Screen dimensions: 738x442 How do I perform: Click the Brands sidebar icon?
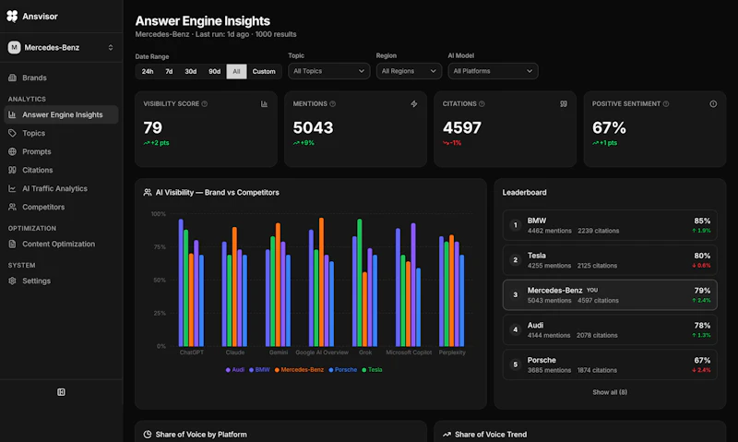(x=12, y=78)
